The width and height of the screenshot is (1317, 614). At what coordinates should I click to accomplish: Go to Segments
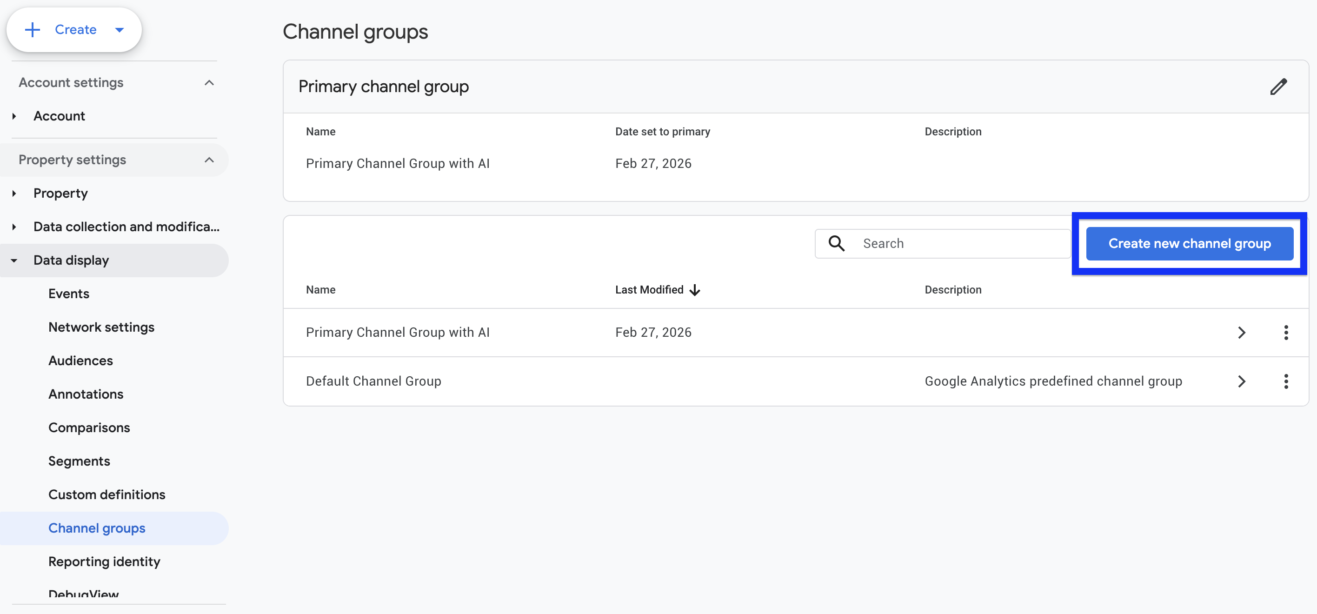click(x=79, y=461)
